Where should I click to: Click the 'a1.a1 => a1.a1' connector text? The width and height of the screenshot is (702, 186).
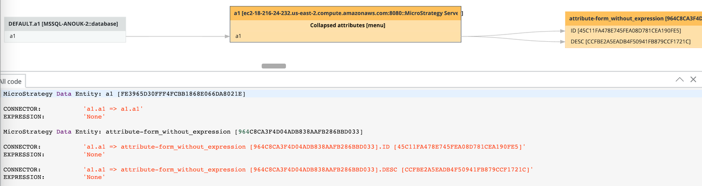(114, 109)
